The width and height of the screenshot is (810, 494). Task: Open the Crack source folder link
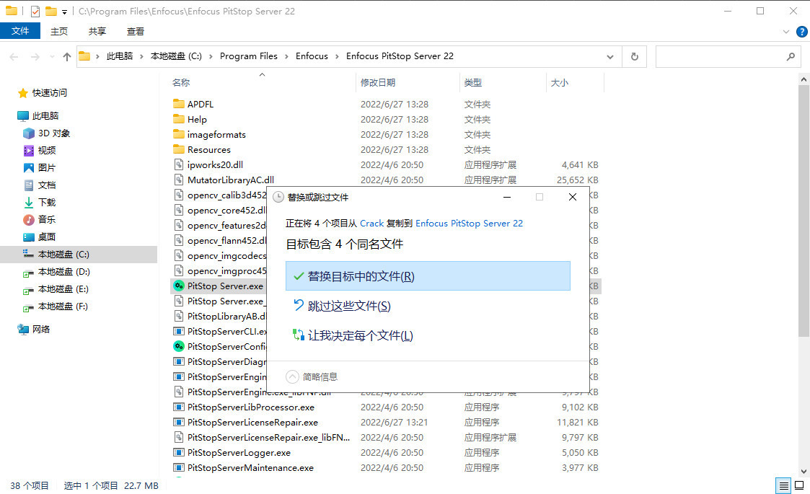point(372,224)
